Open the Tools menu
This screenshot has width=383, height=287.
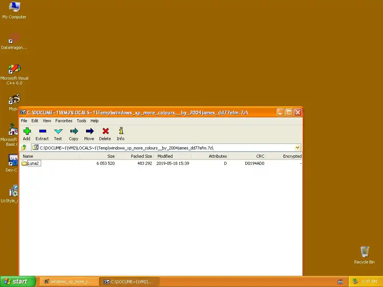click(x=81, y=121)
